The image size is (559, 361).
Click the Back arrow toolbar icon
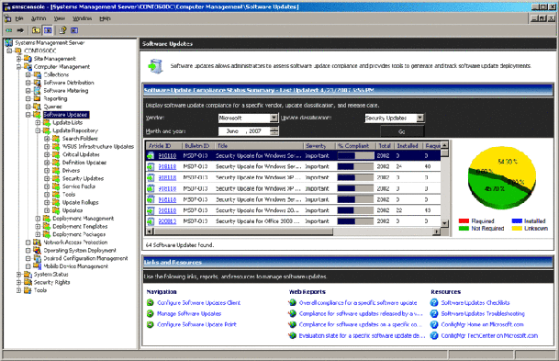(x=8, y=30)
